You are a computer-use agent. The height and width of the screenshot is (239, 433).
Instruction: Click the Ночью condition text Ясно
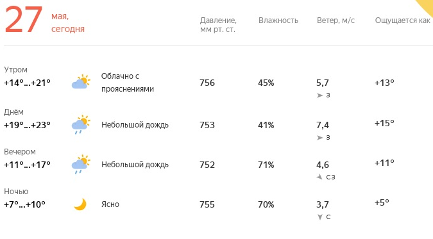pos(110,204)
